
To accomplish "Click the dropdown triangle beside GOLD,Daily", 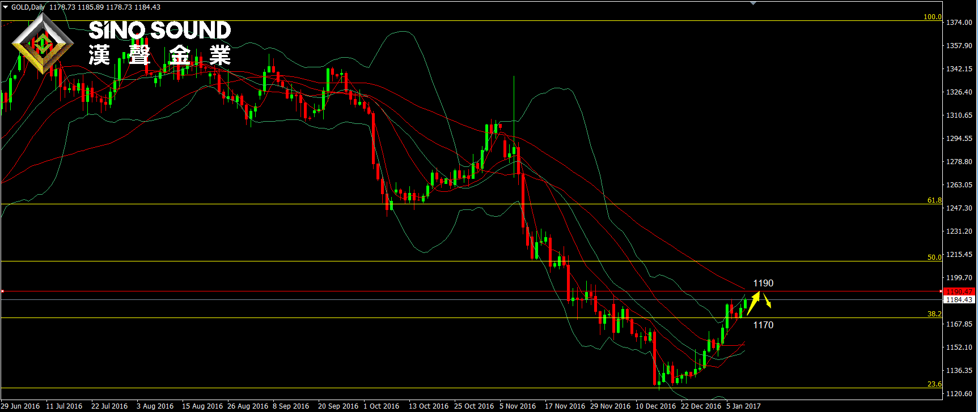I will [6, 7].
